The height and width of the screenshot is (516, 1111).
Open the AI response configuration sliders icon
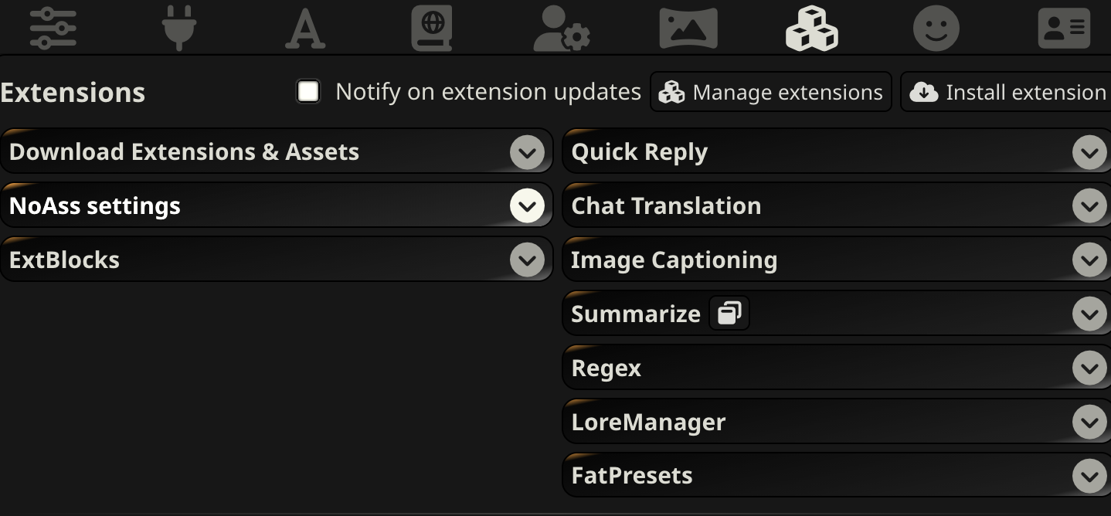point(53,29)
